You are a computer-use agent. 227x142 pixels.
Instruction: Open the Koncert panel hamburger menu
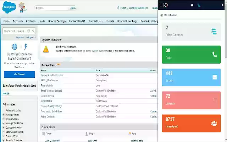(160, 5)
